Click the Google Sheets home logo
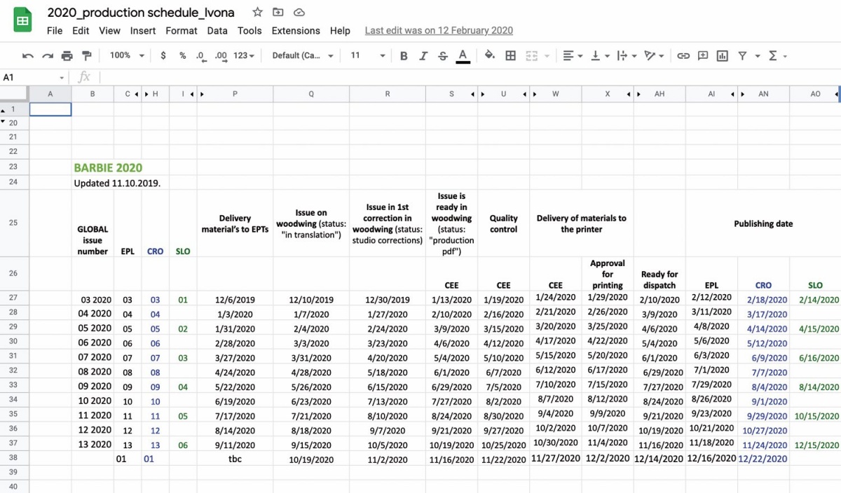Image resolution: width=841 pixels, height=493 pixels. (22, 21)
